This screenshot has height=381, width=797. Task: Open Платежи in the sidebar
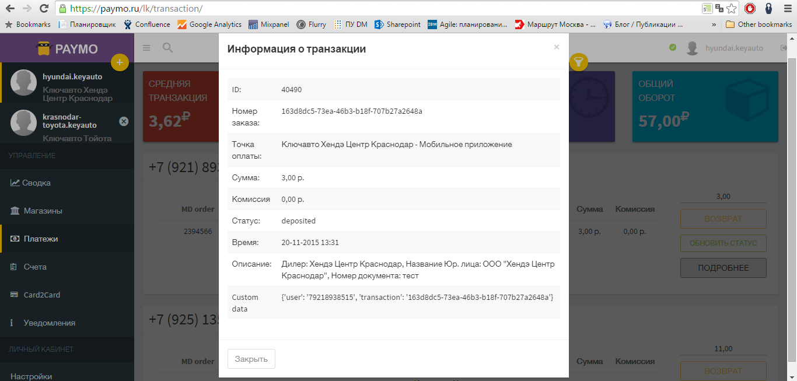[x=67, y=239]
